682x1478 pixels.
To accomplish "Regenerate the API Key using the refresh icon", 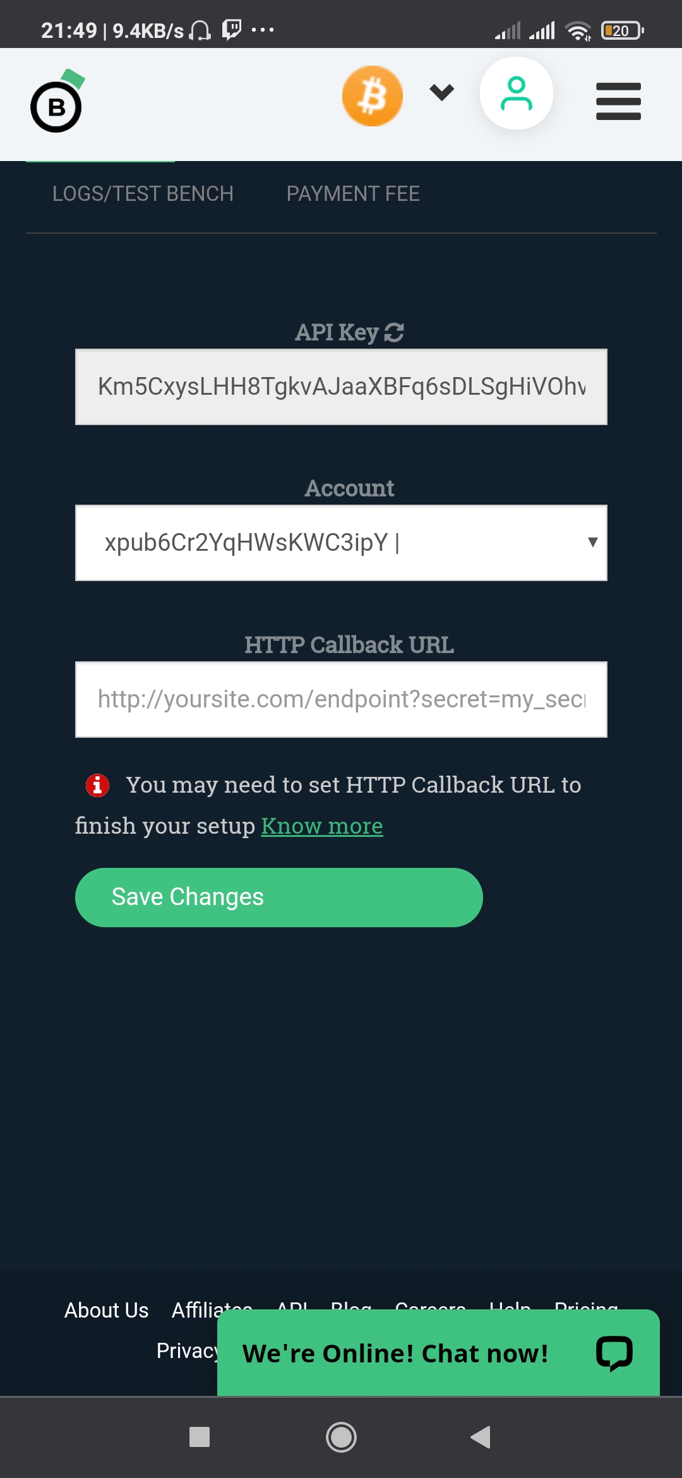I will pyautogui.click(x=393, y=332).
